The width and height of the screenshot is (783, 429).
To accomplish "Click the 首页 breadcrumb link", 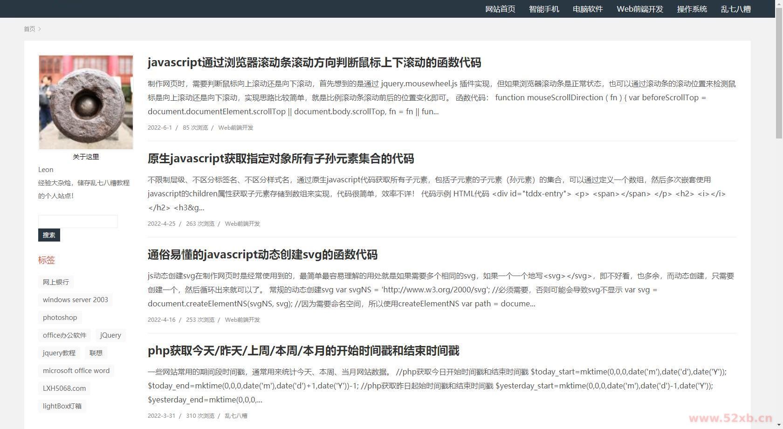I will click(29, 29).
